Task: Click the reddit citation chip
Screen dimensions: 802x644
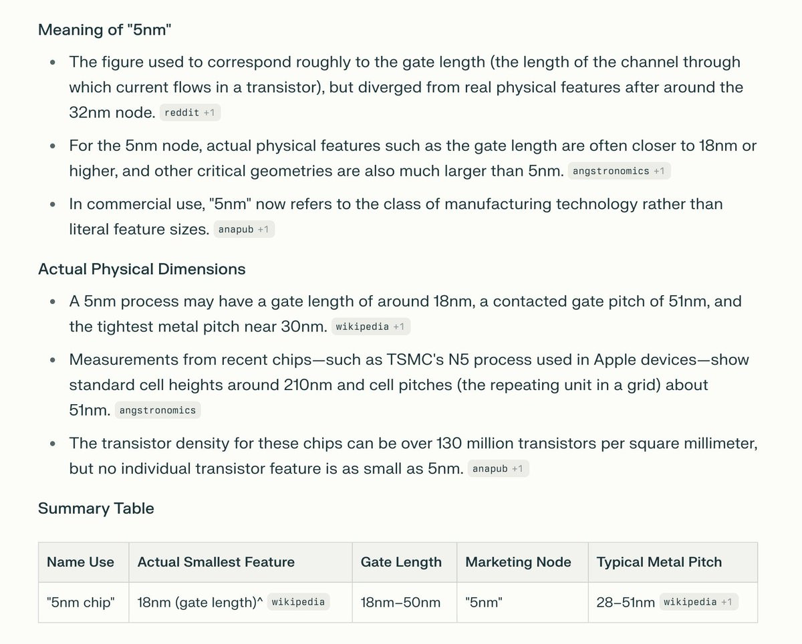Action: tap(190, 113)
